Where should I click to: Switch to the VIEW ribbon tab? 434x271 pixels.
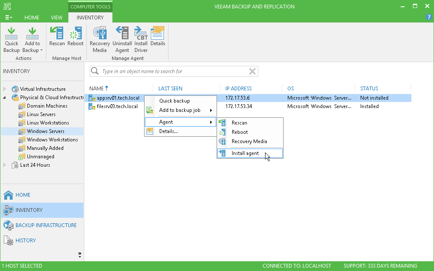coord(56,17)
